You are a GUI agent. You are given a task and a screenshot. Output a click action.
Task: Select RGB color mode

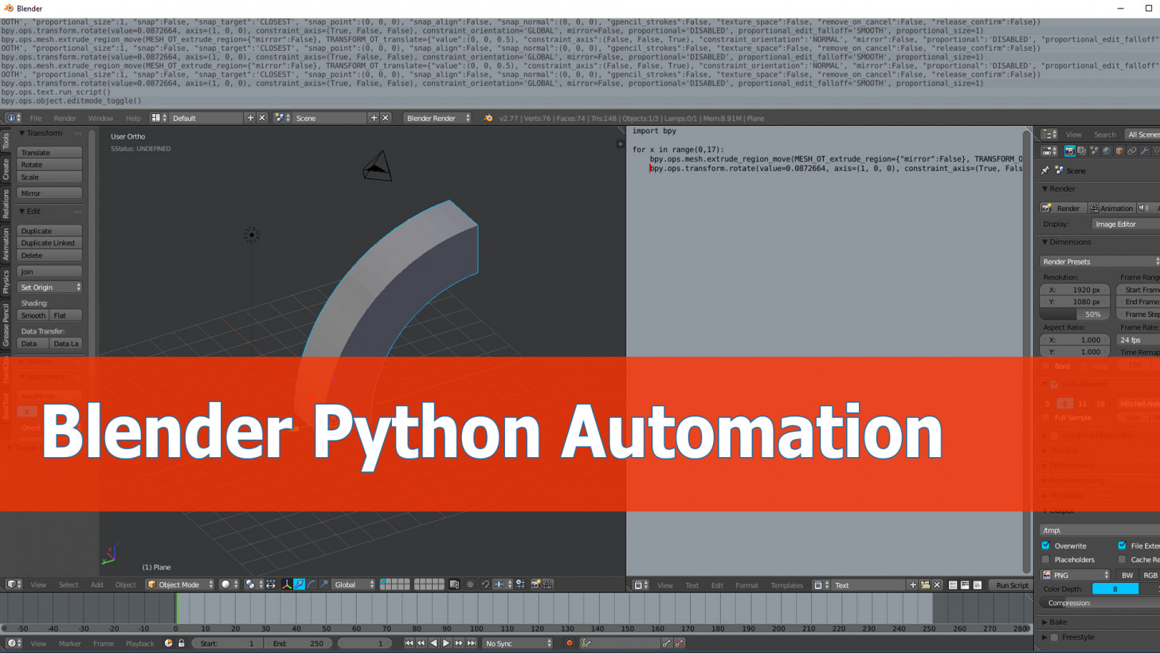pos(1150,575)
